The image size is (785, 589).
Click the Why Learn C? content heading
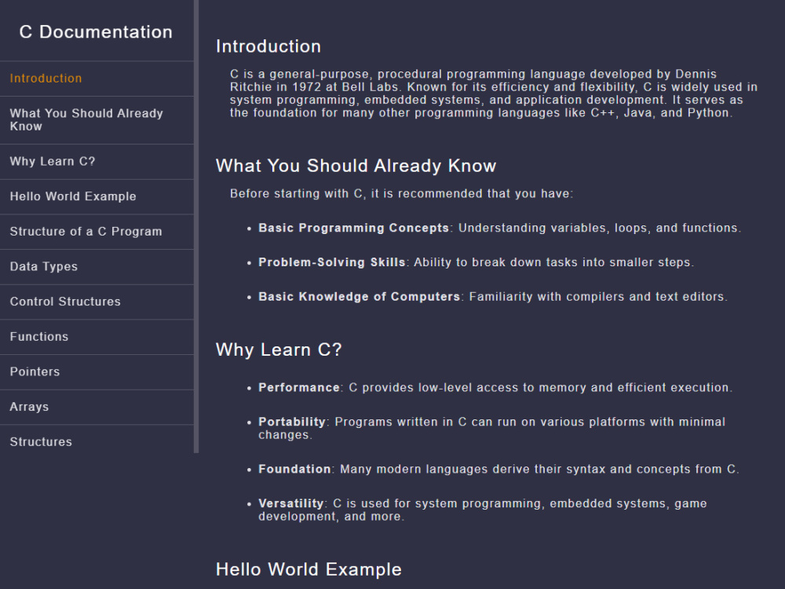[279, 349]
